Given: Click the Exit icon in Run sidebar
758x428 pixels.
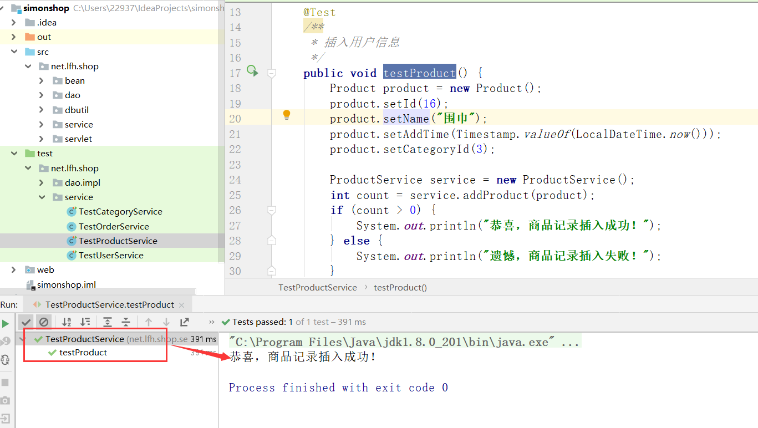Looking at the screenshot, I should (x=5, y=418).
